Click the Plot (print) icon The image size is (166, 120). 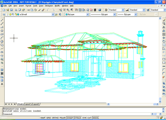click(16, 10)
